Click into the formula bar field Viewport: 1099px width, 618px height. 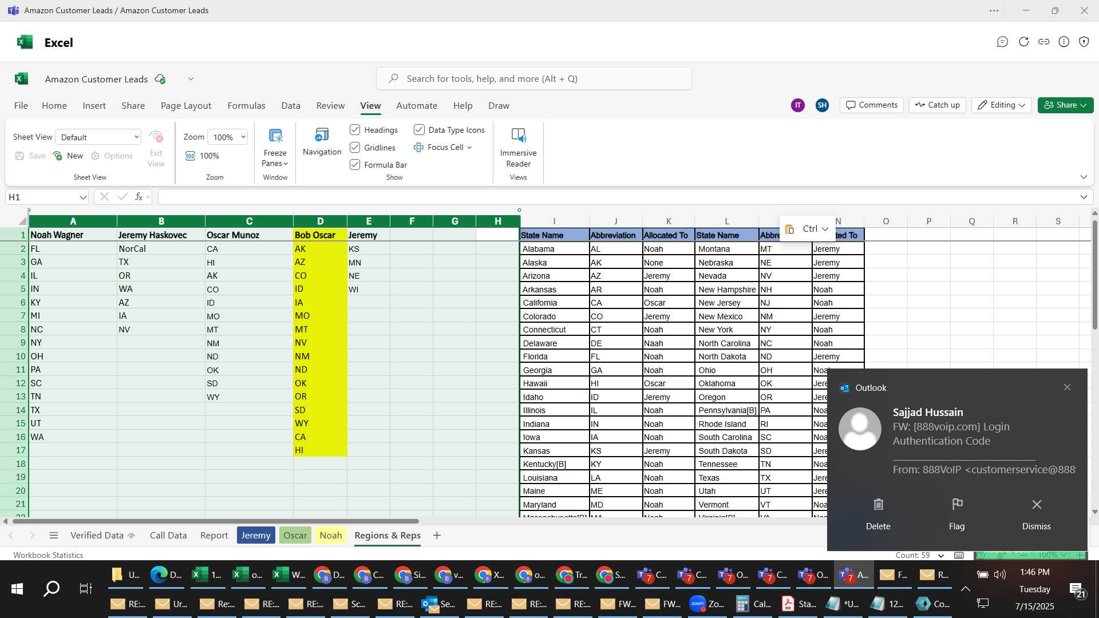[x=617, y=197]
